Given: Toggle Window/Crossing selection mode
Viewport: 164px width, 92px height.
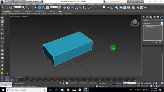Looking at the screenshot, I should tap(35, 8).
